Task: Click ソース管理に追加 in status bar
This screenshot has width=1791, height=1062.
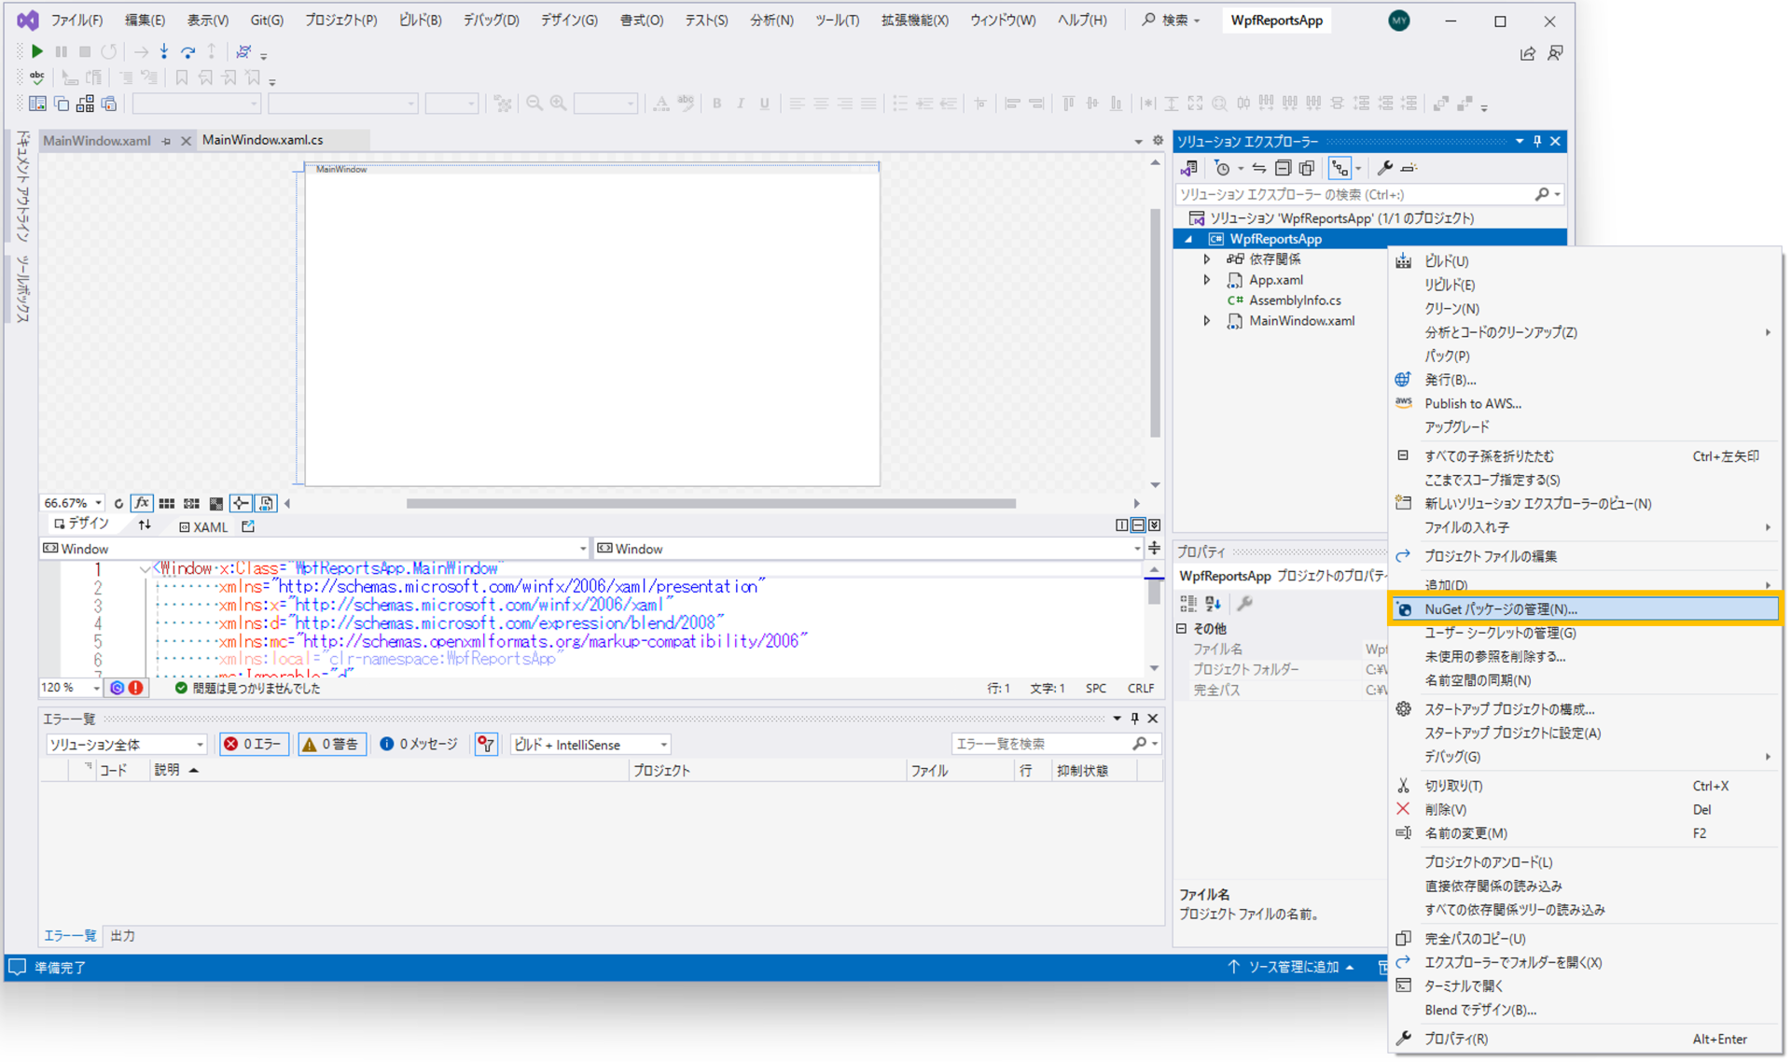Action: (1292, 967)
